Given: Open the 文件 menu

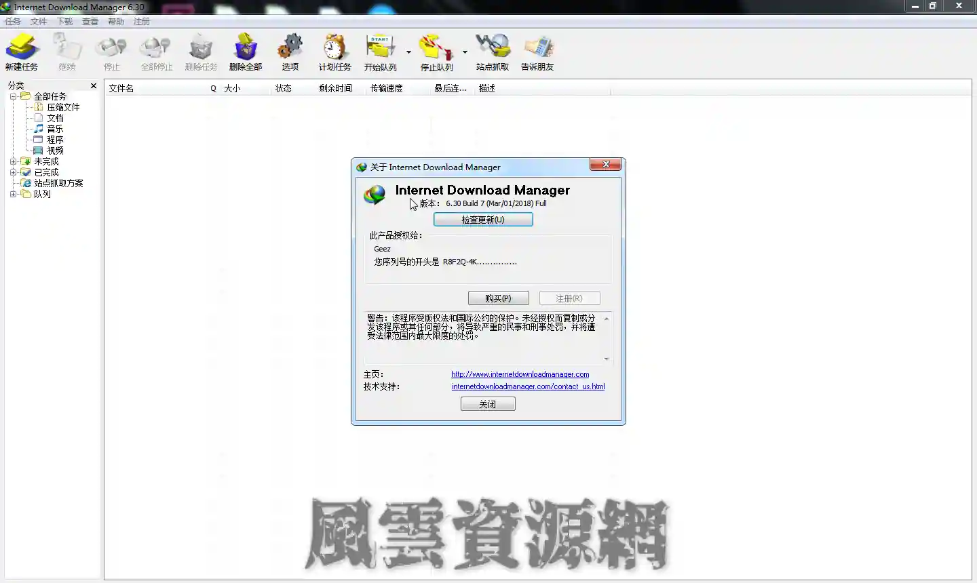Looking at the screenshot, I should click(x=39, y=22).
